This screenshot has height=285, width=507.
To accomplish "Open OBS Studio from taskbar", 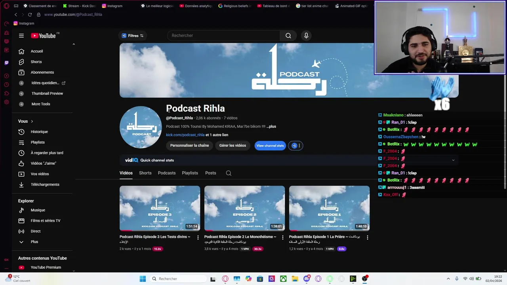I will [x=365, y=279].
